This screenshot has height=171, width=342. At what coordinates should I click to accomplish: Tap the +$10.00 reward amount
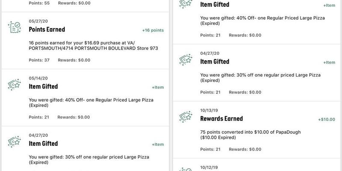click(326, 119)
